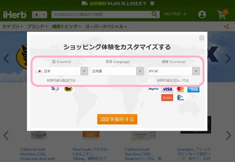
Task: Click the VISA payment icon
Action: [167, 89]
